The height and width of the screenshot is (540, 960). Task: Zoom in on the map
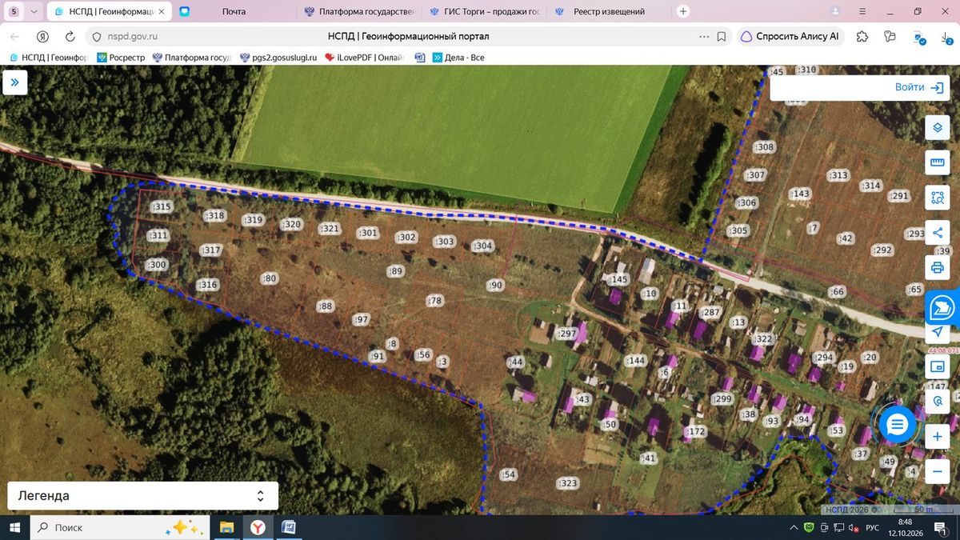coord(937,437)
